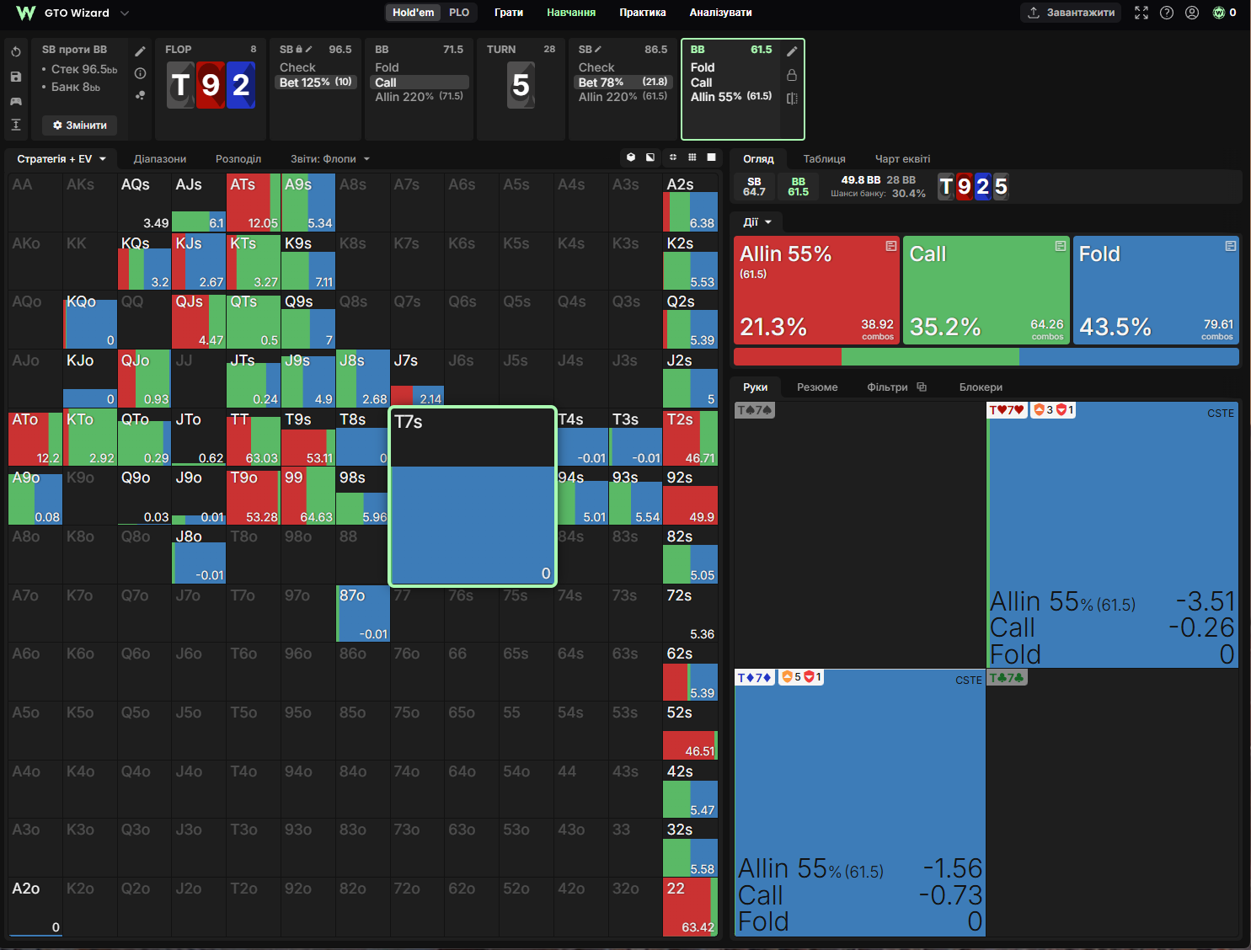This screenshot has width=1251, height=950.
Task: Click the compare/split icon in active BB node
Action: coord(792,99)
